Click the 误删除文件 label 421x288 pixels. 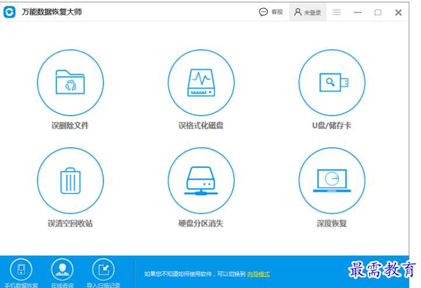pyautogui.click(x=70, y=125)
